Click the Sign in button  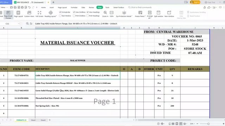coord(195,2)
